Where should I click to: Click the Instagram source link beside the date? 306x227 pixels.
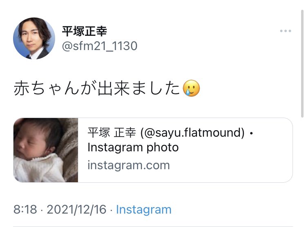pos(144,210)
